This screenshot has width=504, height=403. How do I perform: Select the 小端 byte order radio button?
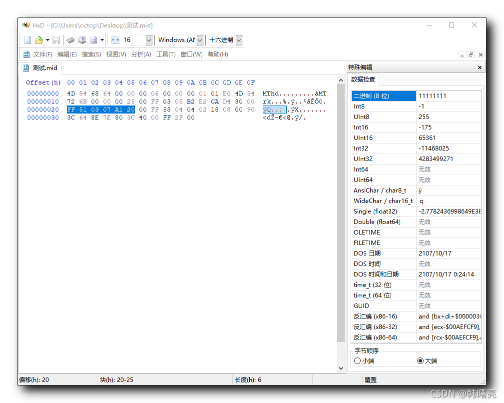(357, 361)
